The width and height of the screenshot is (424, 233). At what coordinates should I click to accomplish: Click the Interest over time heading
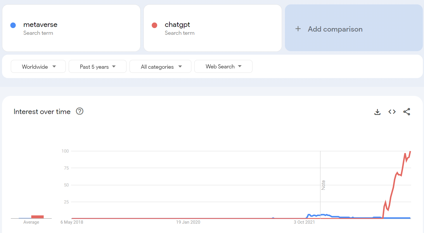(x=42, y=112)
